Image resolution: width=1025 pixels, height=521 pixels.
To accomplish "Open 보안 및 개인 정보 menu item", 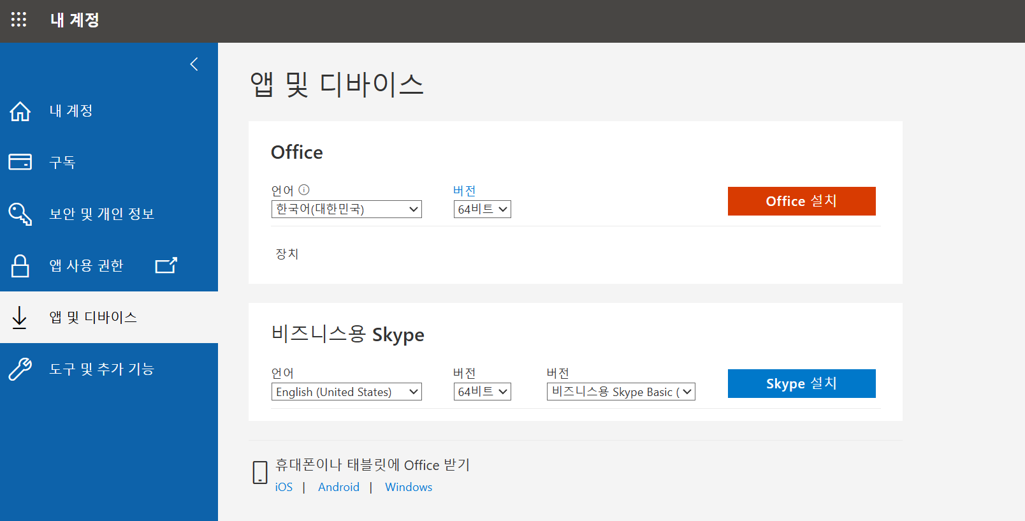I will point(109,214).
